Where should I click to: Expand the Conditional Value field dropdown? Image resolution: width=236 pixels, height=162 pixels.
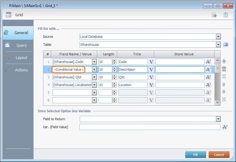94,69
